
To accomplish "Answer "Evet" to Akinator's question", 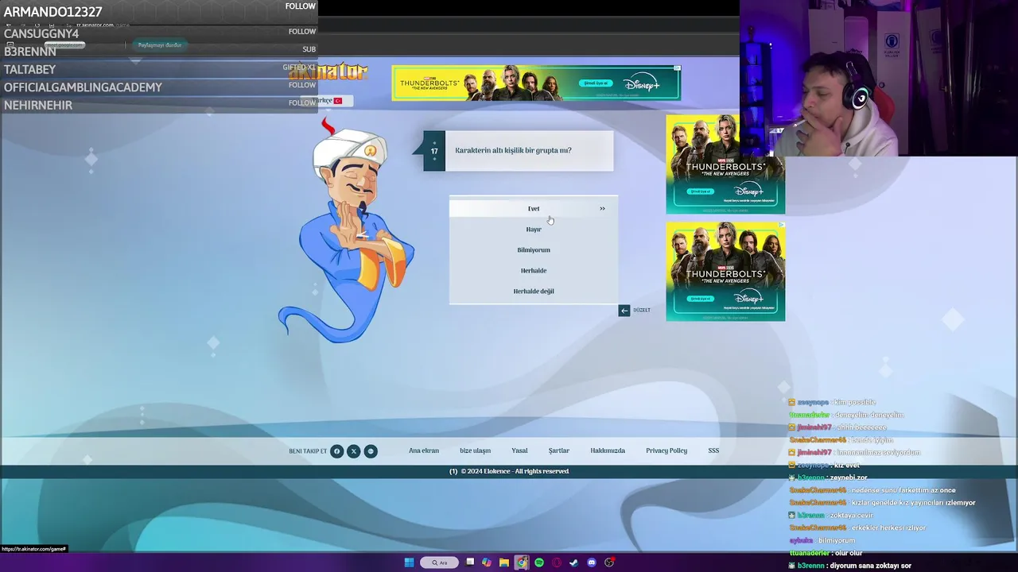I will click(534, 208).
